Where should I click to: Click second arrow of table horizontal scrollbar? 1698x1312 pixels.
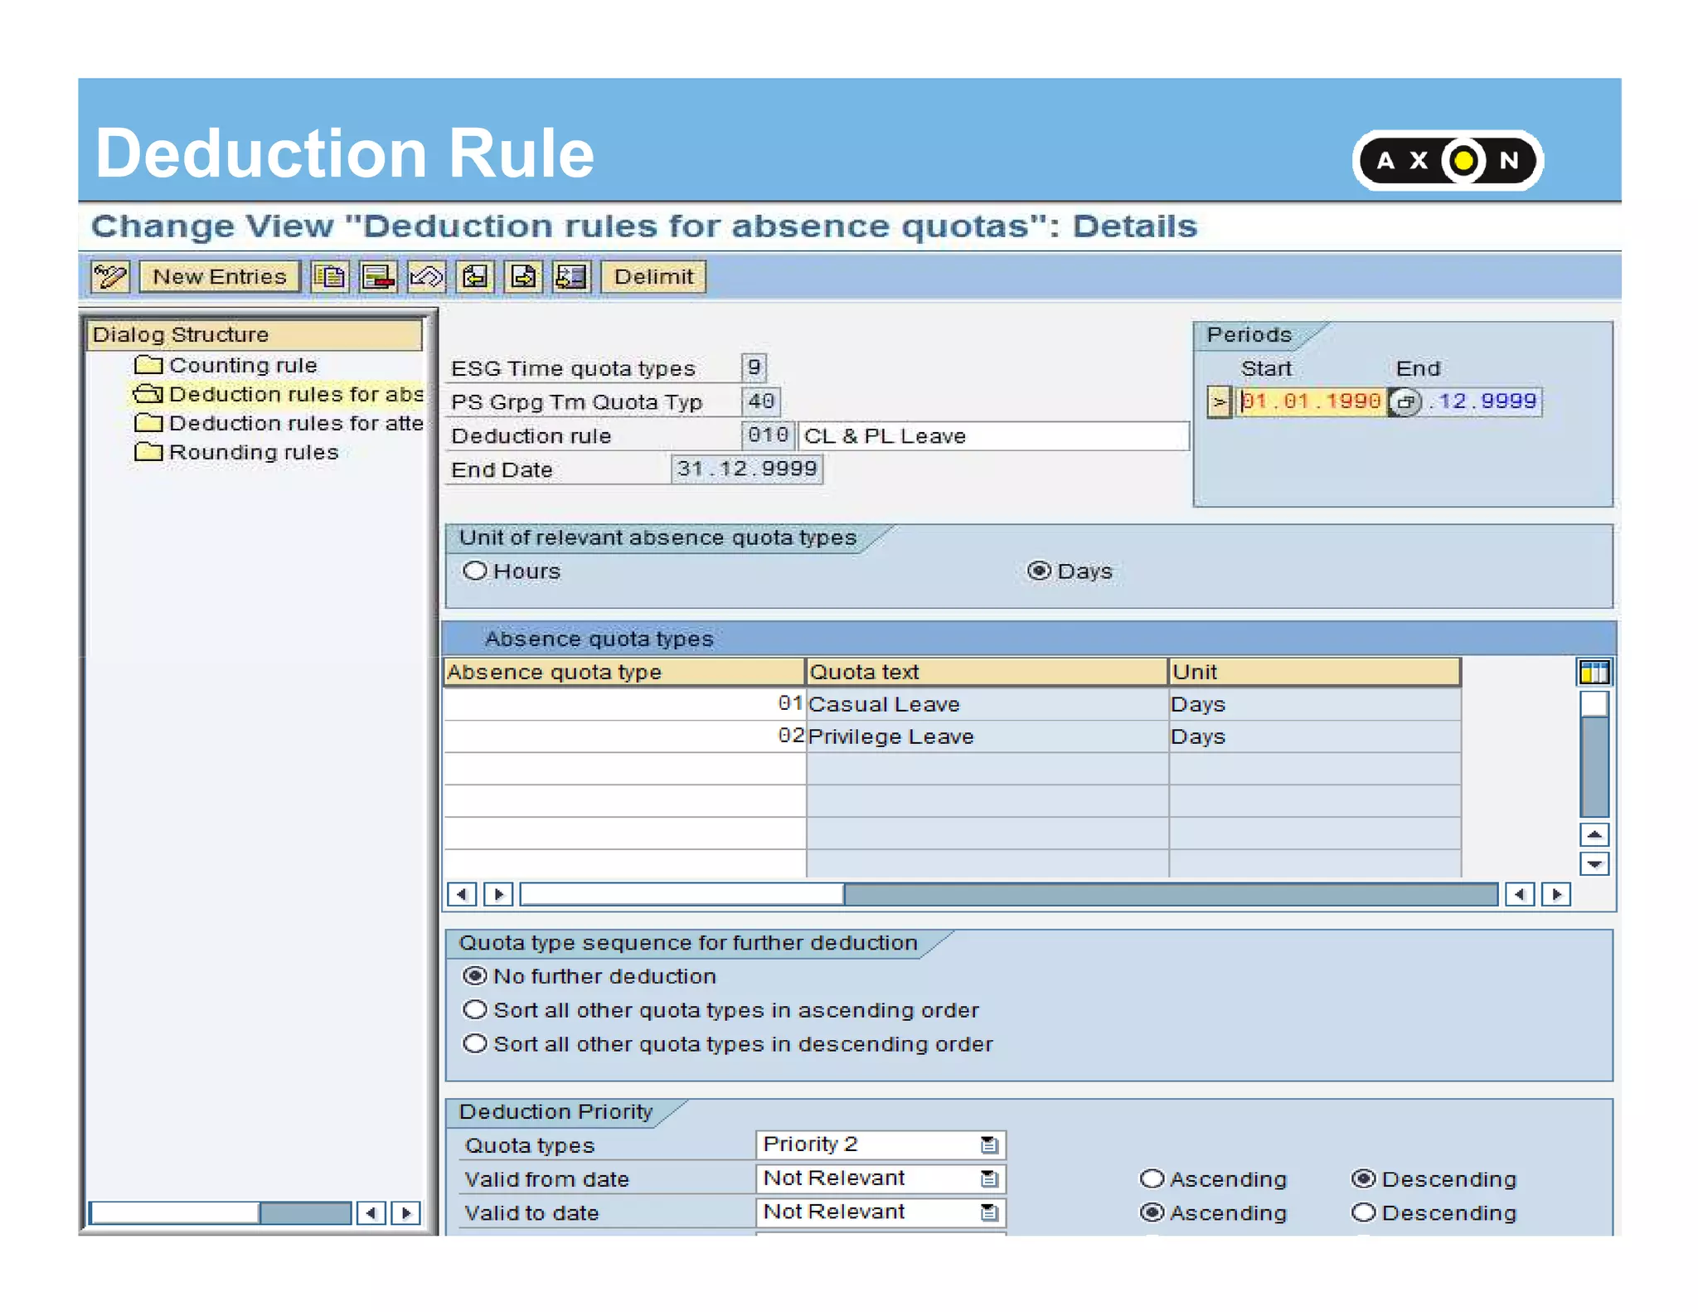click(x=498, y=894)
